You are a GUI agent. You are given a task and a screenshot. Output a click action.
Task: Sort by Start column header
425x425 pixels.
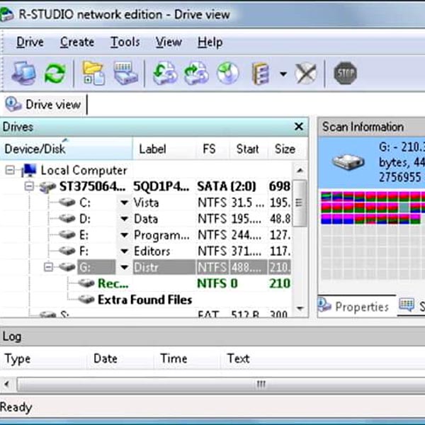(x=249, y=149)
